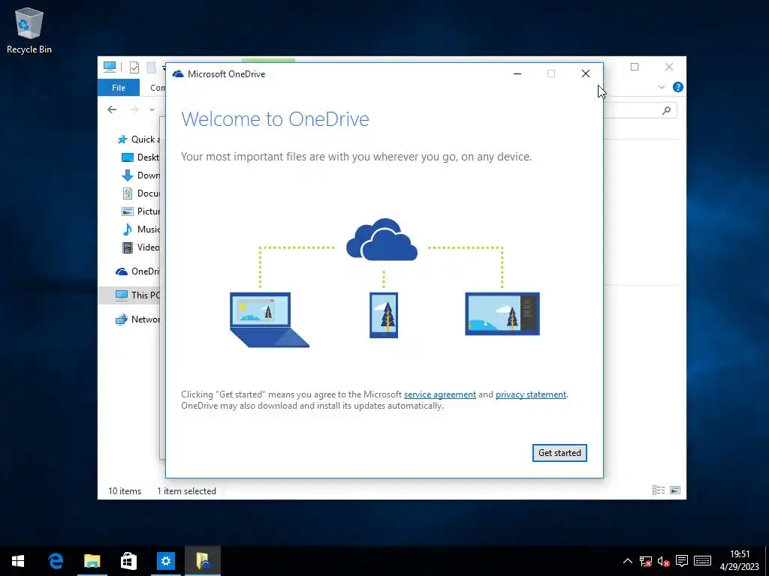
Task: Close the File Explorer window behind
Action: pos(669,67)
